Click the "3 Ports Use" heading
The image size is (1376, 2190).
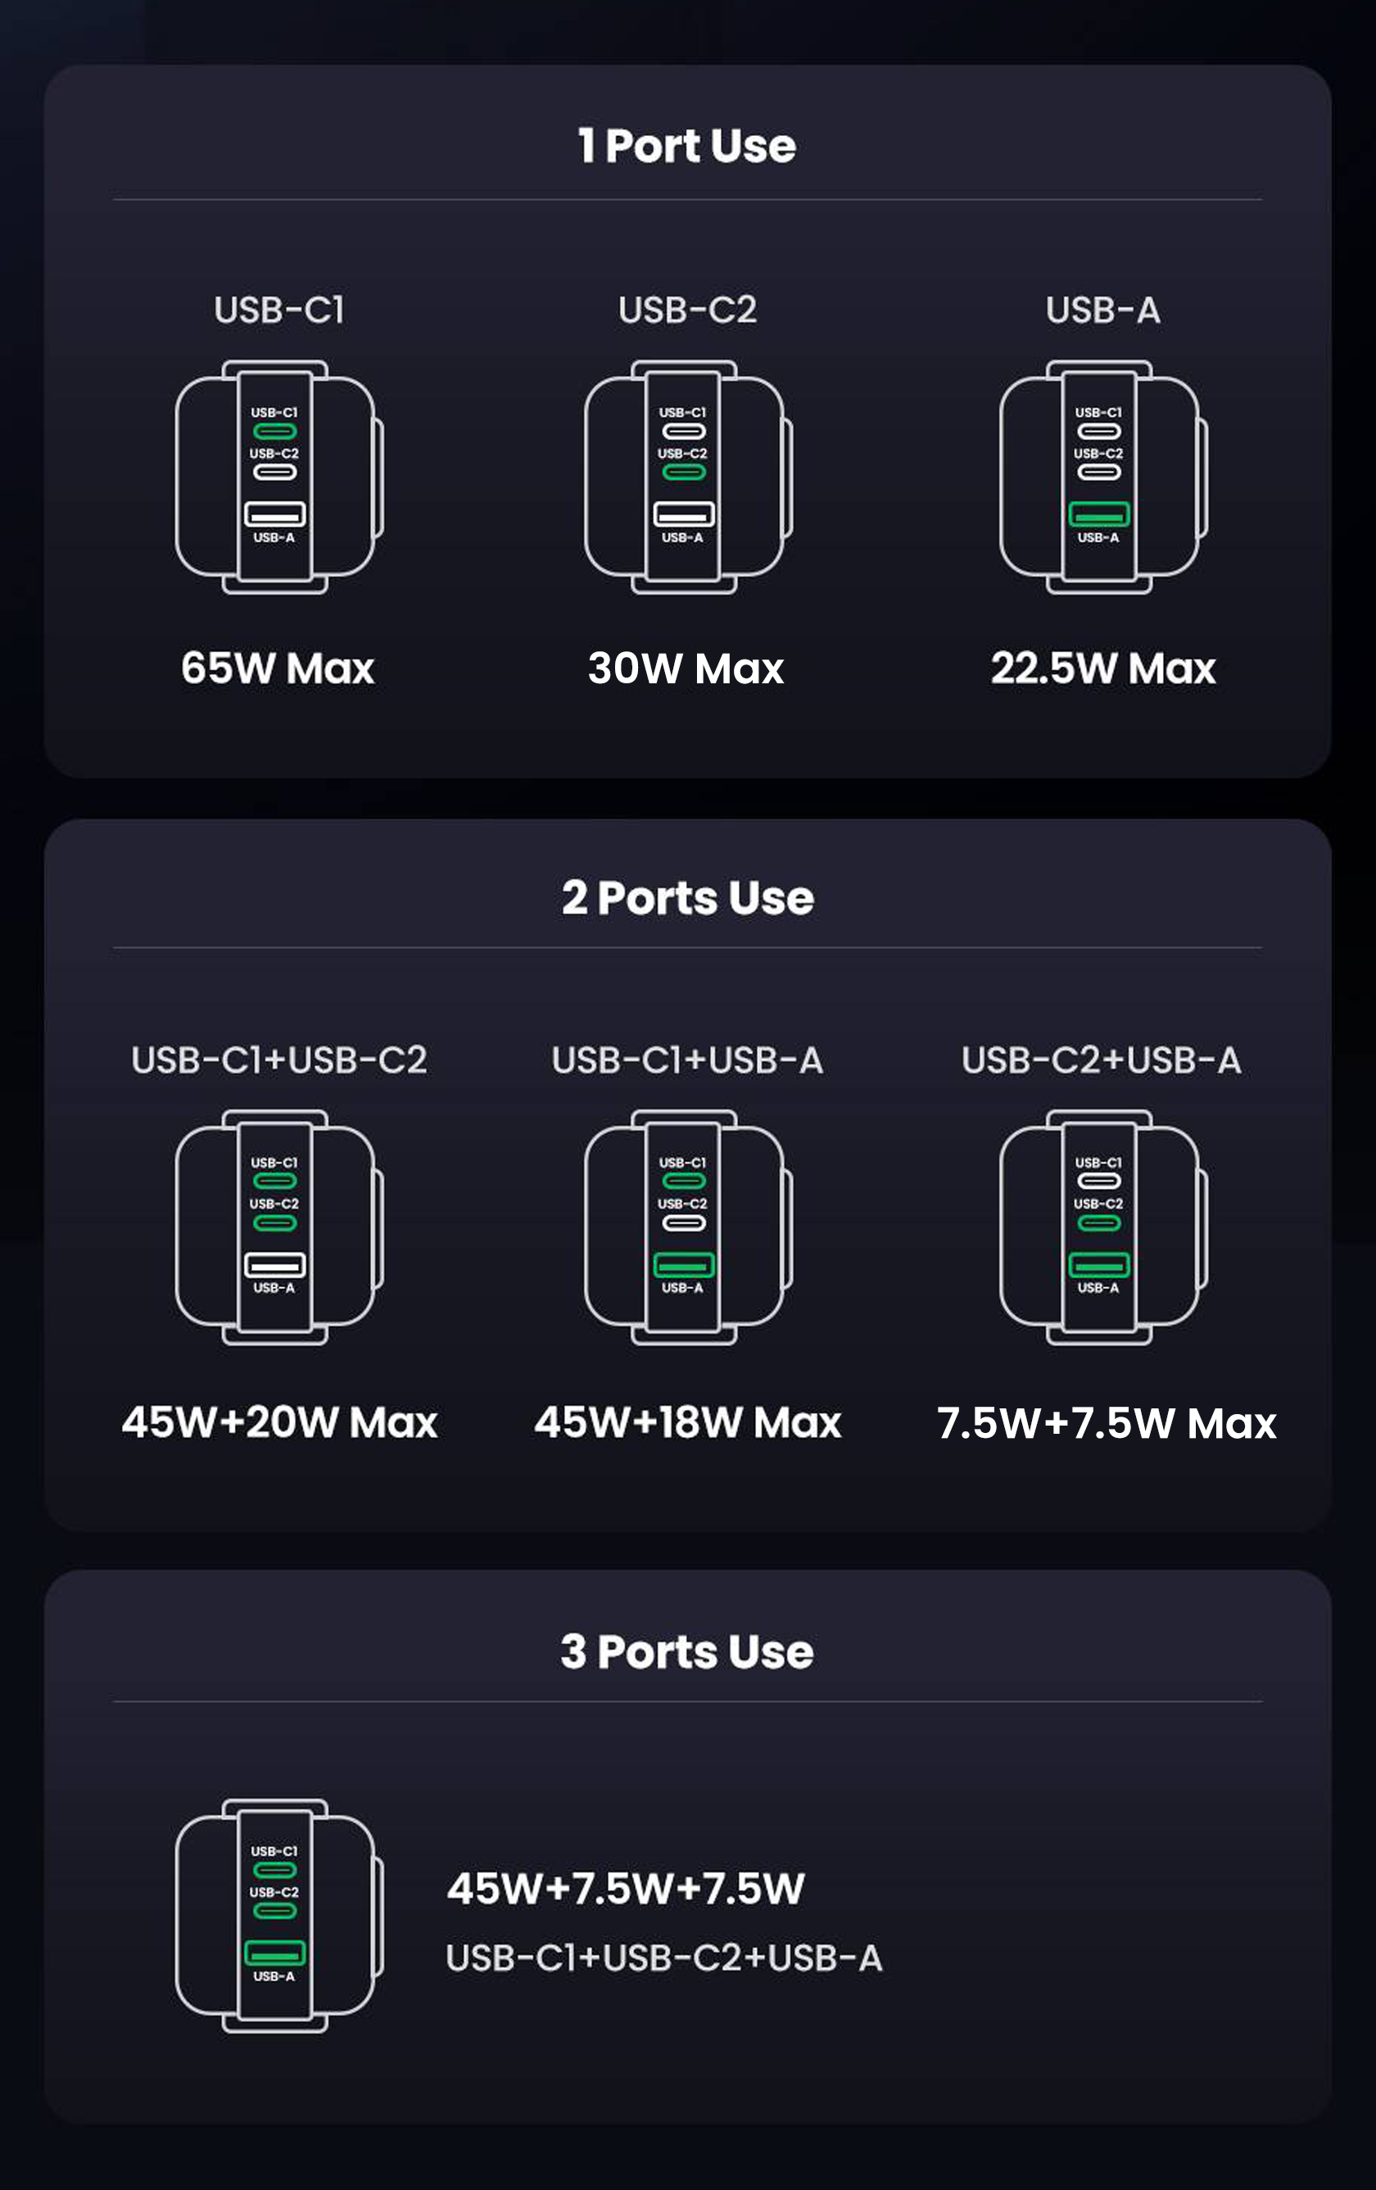point(687,1652)
